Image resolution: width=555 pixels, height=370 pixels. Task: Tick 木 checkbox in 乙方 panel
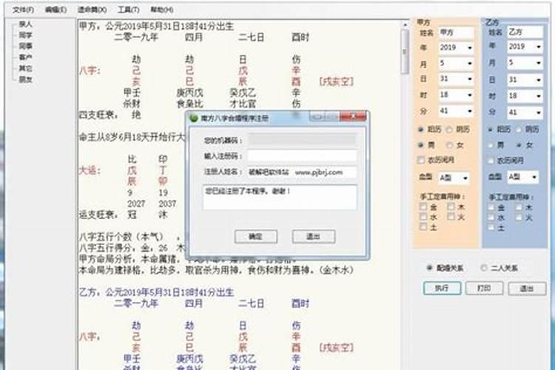519,207
